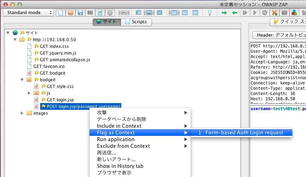This screenshot has height=177, width=306.
Task: Click the colored blocks add-ons icon
Action: point(294,13)
